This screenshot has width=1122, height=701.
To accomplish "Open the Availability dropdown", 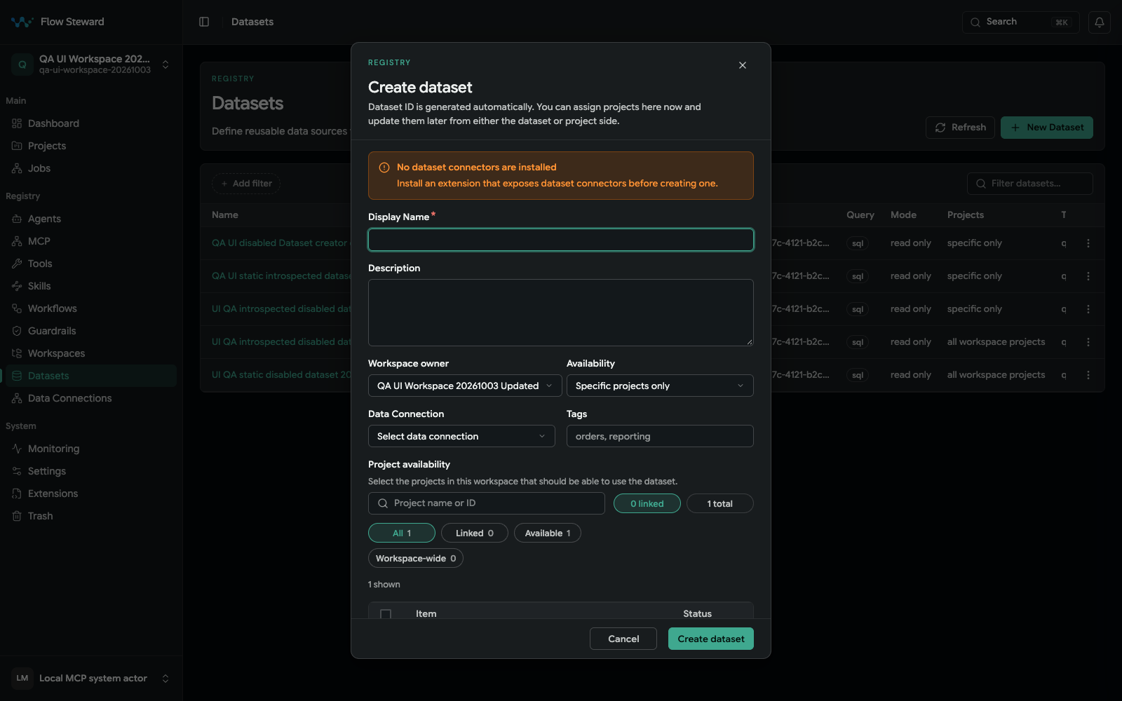I will [x=660, y=386].
